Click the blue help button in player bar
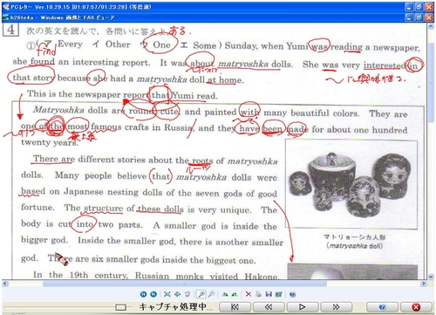Image resolution: width=436 pixels, height=315 pixels. click(x=382, y=307)
